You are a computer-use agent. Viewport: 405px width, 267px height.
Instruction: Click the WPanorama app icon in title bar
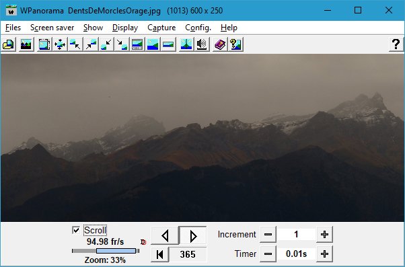tap(11, 10)
